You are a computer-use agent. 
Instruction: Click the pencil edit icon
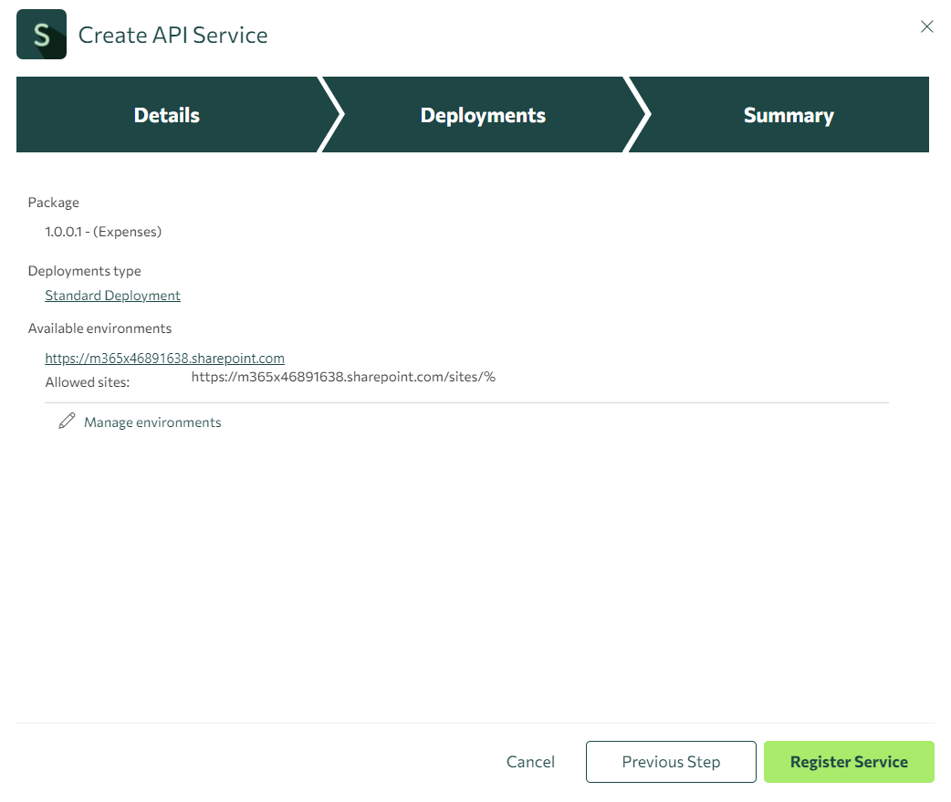[67, 422]
